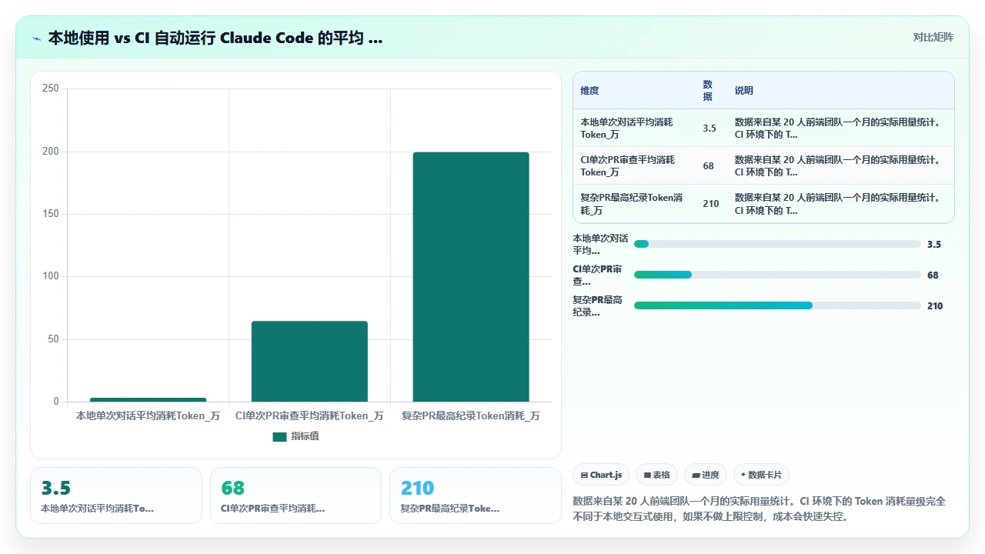Click the 数据卡片 tag

click(761, 475)
